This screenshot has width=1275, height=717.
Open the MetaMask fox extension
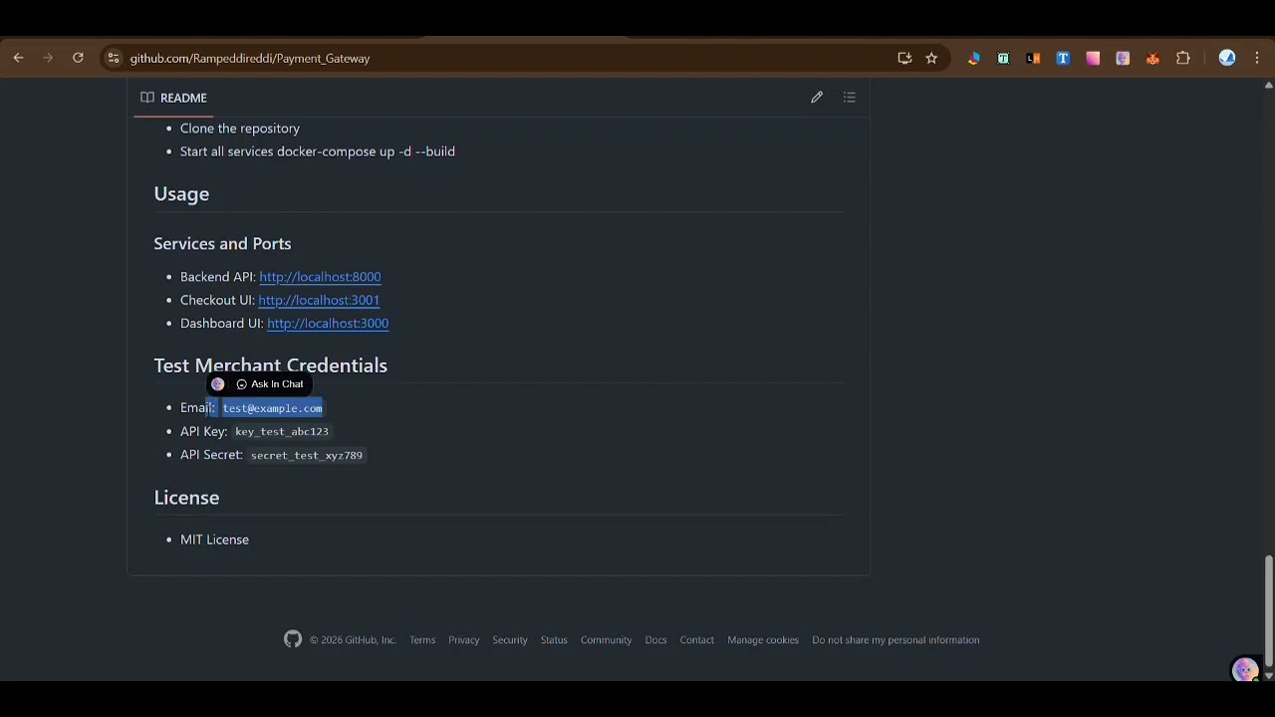tap(1152, 59)
